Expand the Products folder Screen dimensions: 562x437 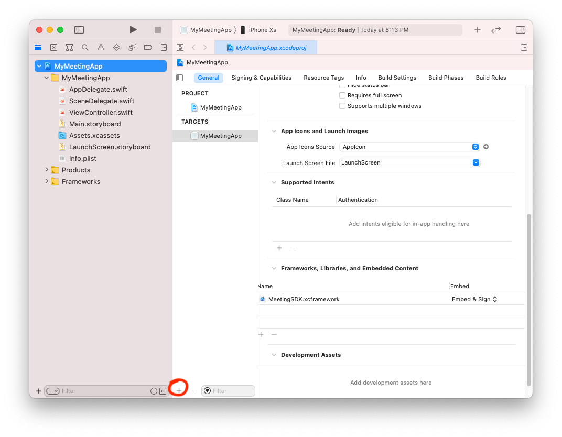pyautogui.click(x=47, y=169)
